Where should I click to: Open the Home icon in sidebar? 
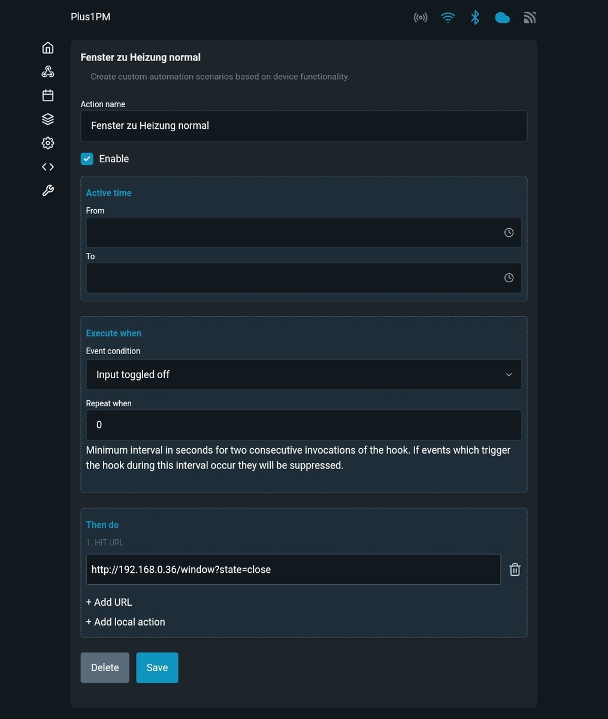(x=48, y=48)
